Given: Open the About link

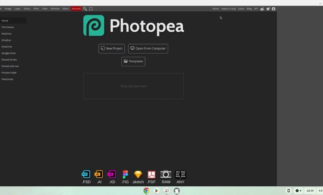Looking at the screenshot, I should pos(215,9).
